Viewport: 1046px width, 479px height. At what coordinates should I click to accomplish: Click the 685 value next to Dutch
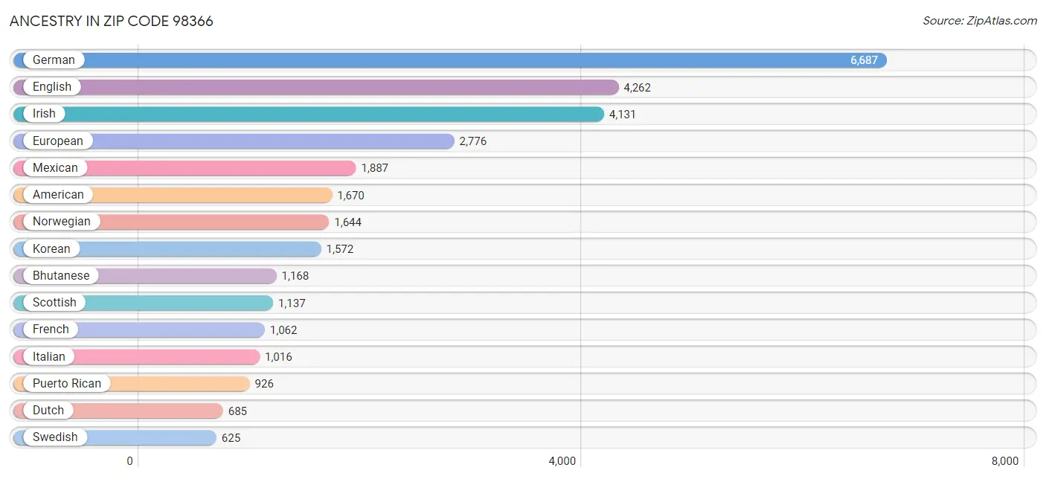pos(237,411)
